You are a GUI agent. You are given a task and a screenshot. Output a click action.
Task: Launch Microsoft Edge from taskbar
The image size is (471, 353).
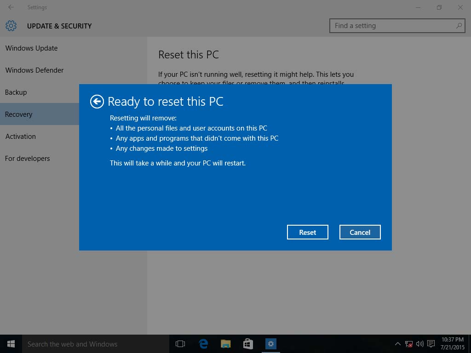click(x=203, y=344)
